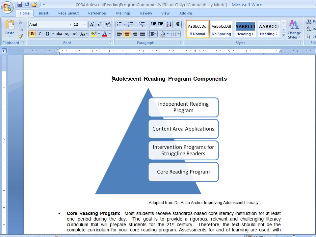316x237 pixels.
Task: Open the Add-Ins tab
Action: [x=186, y=13]
